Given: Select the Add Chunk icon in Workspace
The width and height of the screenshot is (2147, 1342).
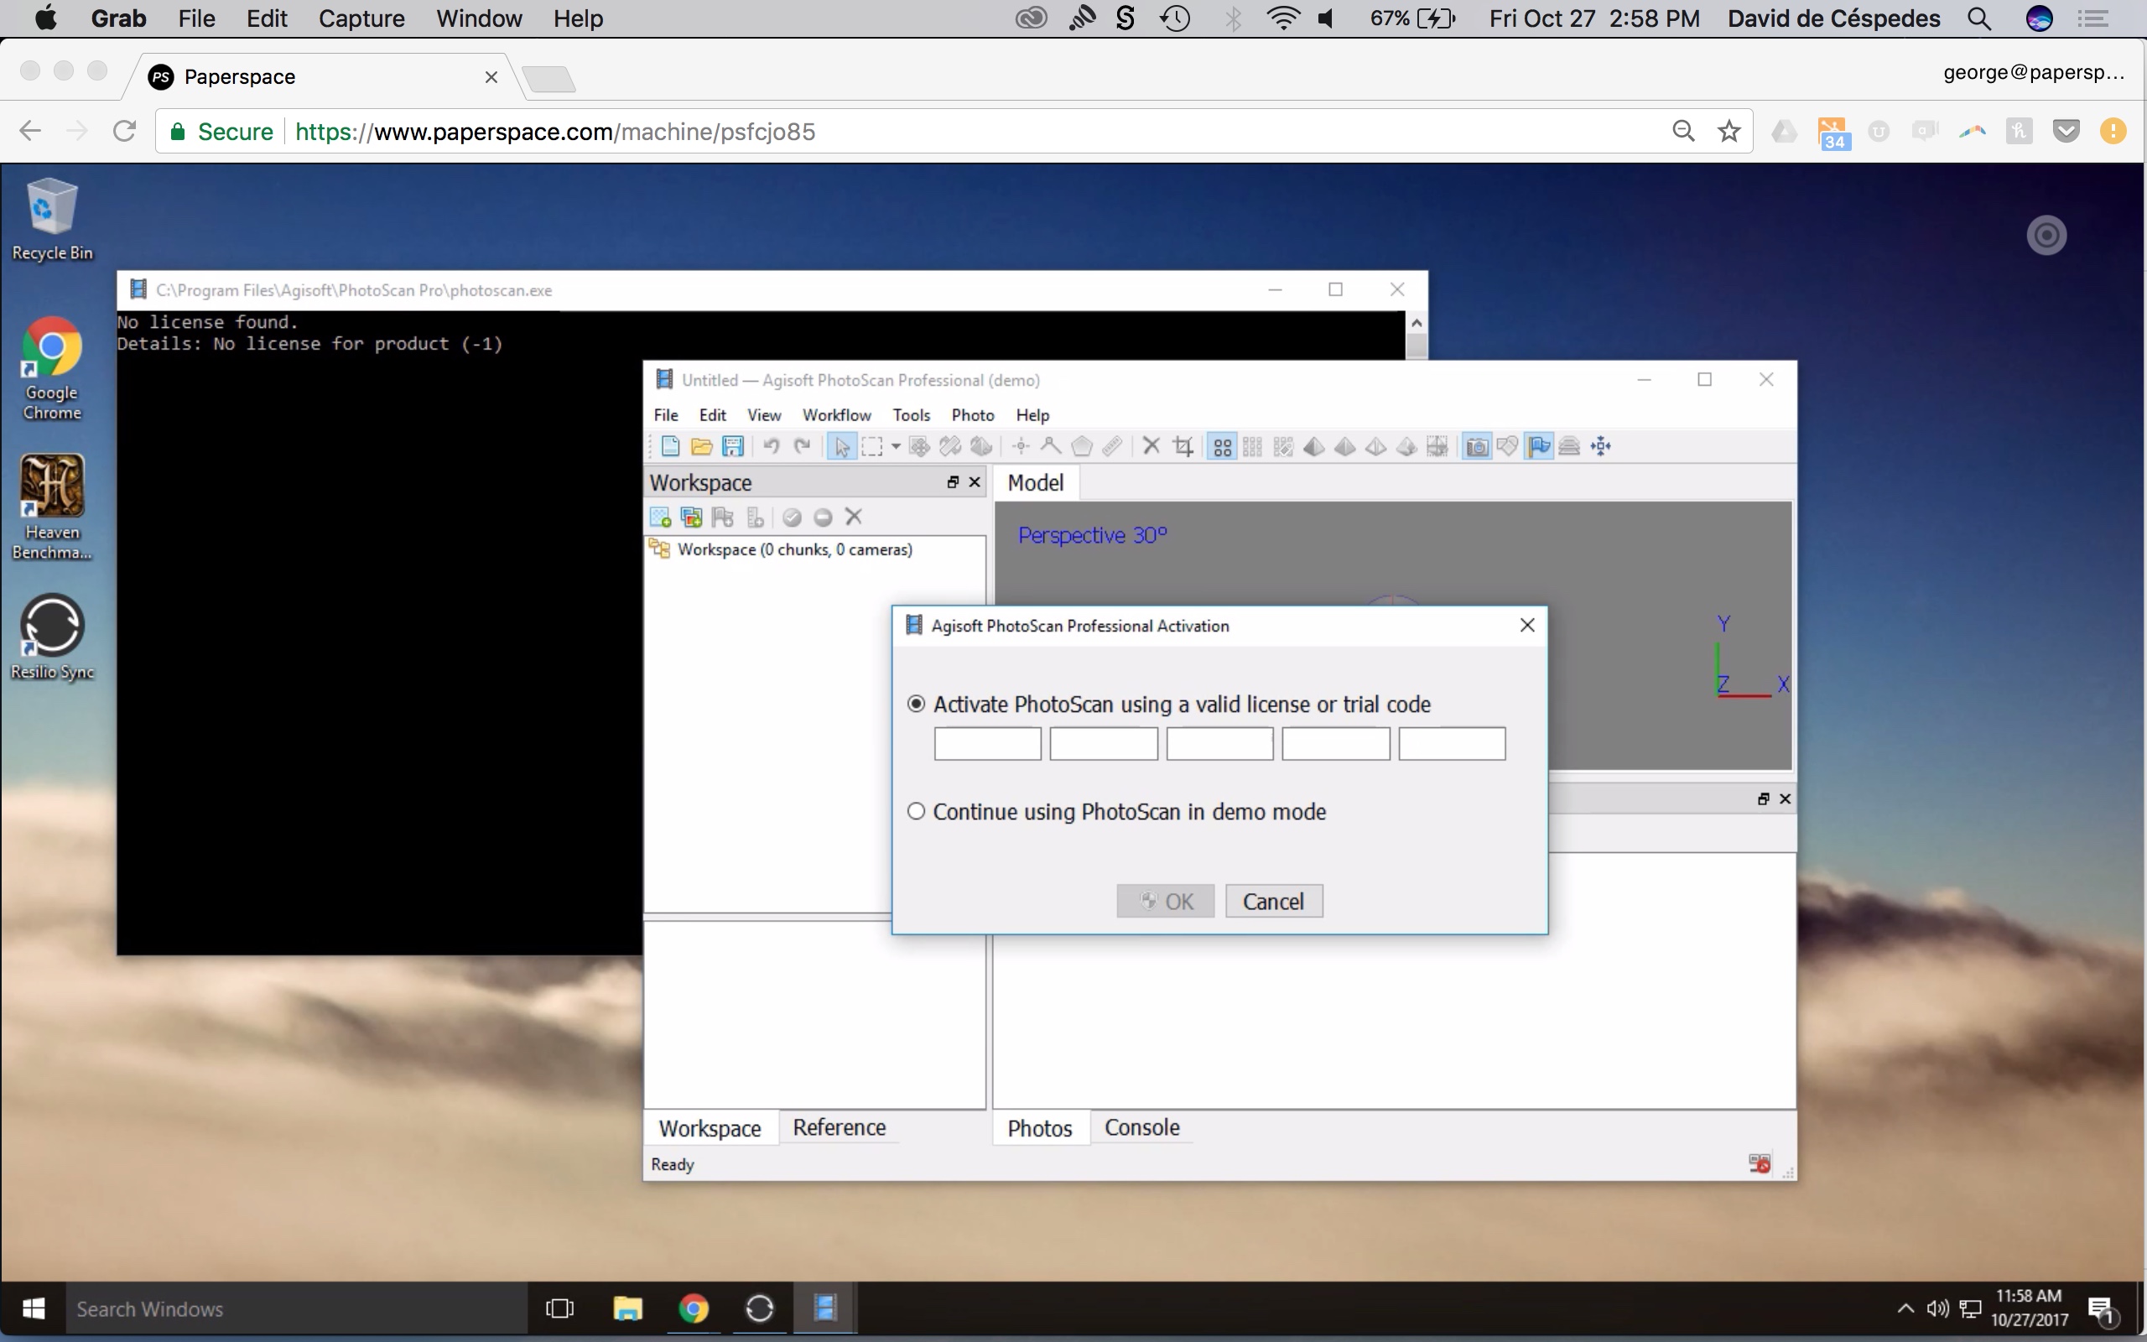Looking at the screenshot, I should 662,515.
